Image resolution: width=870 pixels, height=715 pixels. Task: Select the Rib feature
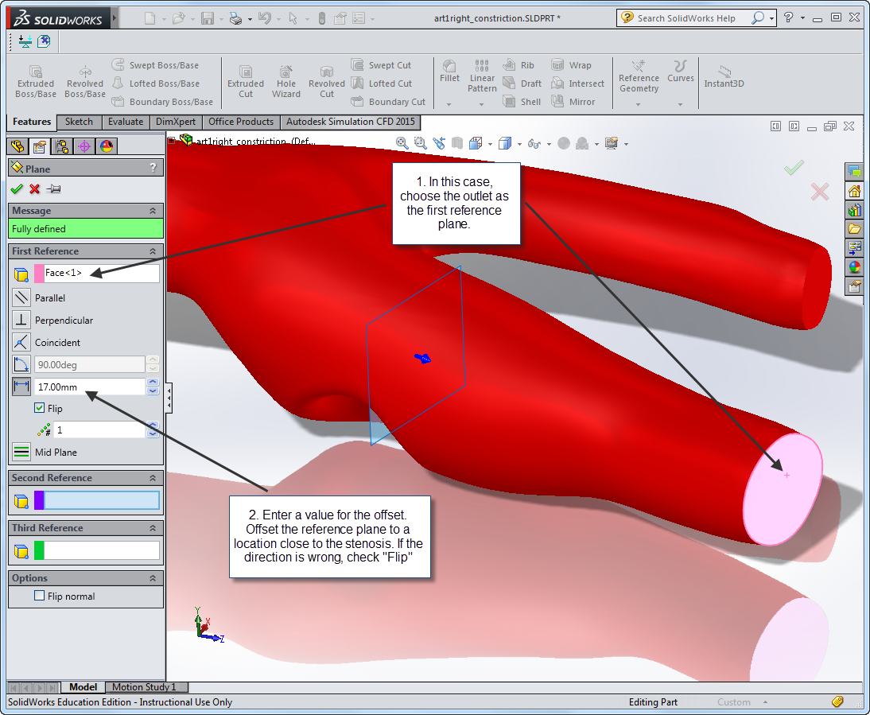(x=519, y=65)
